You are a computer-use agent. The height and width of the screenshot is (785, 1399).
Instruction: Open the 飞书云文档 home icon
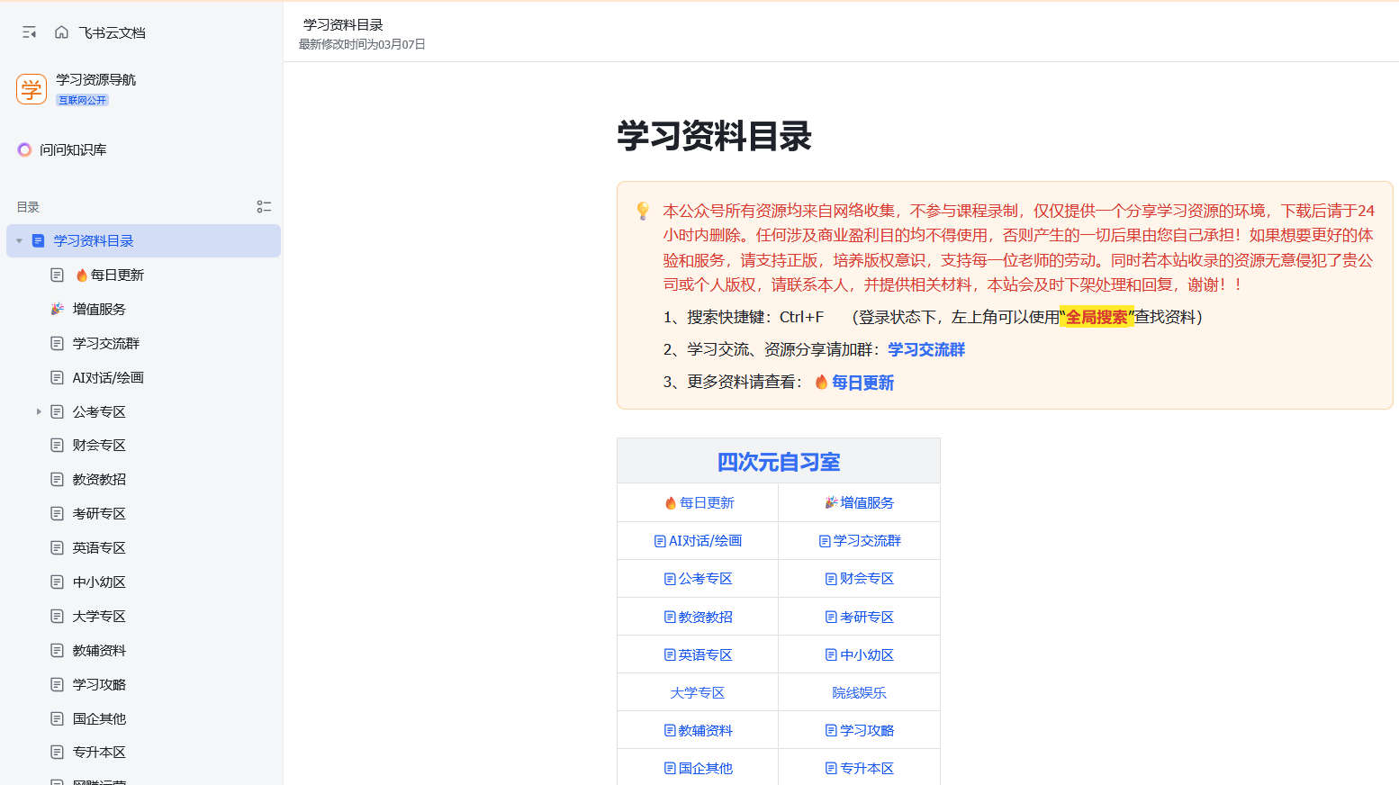(x=61, y=32)
